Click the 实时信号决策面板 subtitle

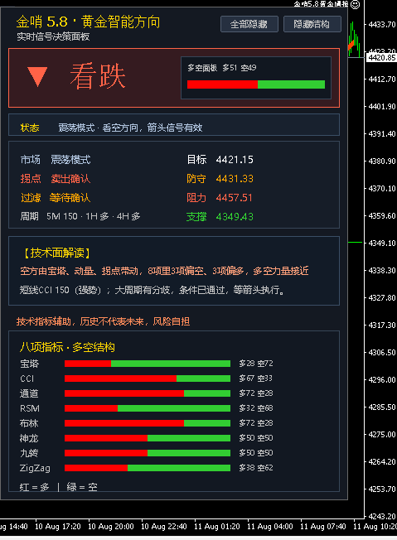point(53,36)
